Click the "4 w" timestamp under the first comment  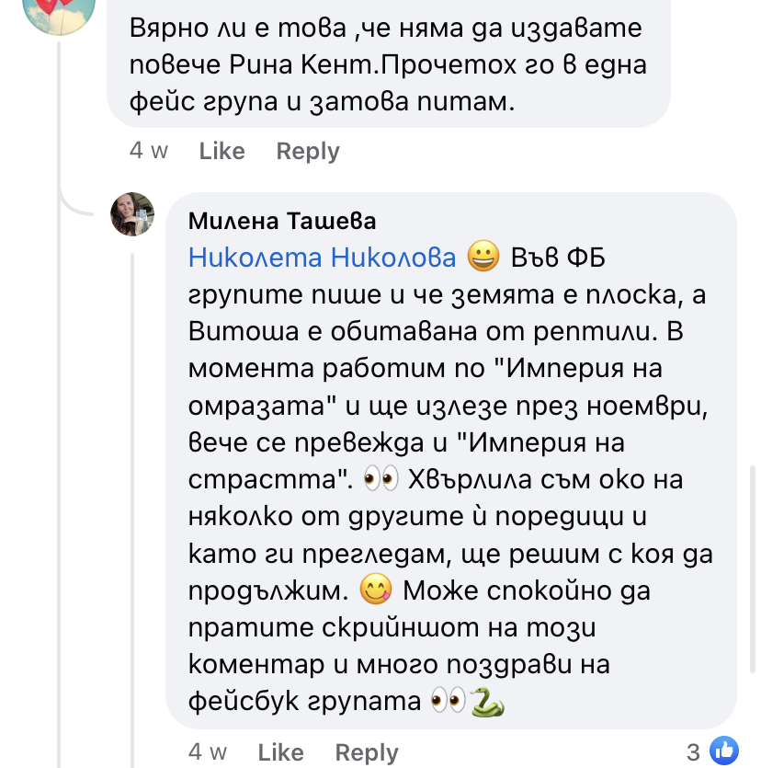click(149, 151)
